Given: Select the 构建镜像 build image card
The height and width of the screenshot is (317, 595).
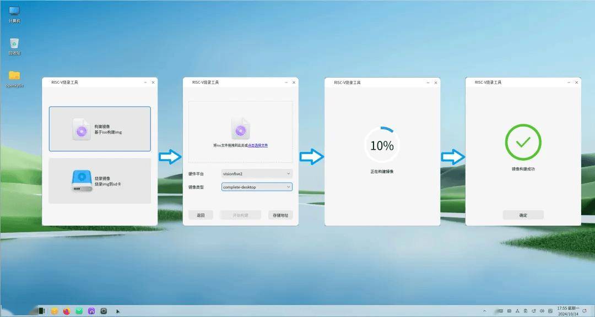Looking at the screenshot, I should point(100,129).
